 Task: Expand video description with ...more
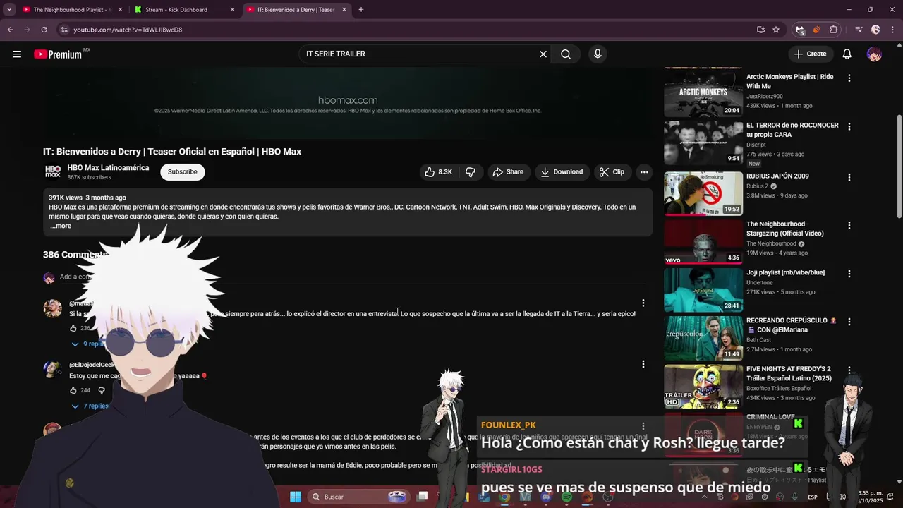coord(61,226)
